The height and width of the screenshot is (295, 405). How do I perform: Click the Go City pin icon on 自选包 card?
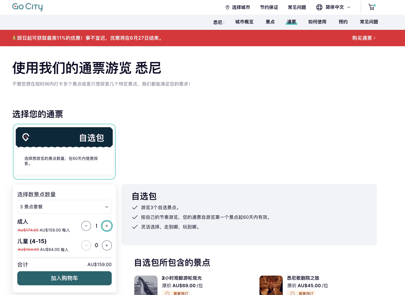26,137
